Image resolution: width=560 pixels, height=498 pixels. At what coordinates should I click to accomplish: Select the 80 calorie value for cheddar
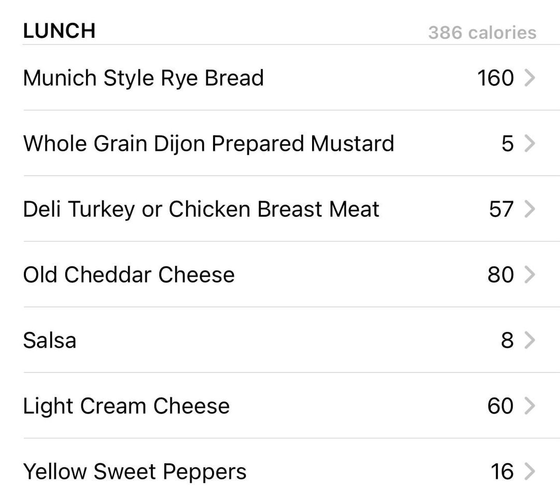point(501,275)
